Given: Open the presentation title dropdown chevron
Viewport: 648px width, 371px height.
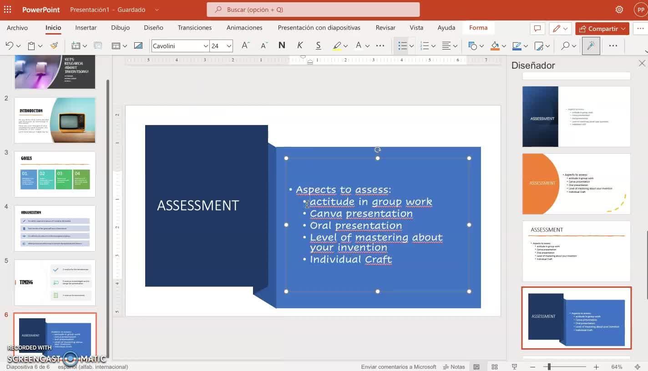Looking at the screenshot, I should point(157,10).
